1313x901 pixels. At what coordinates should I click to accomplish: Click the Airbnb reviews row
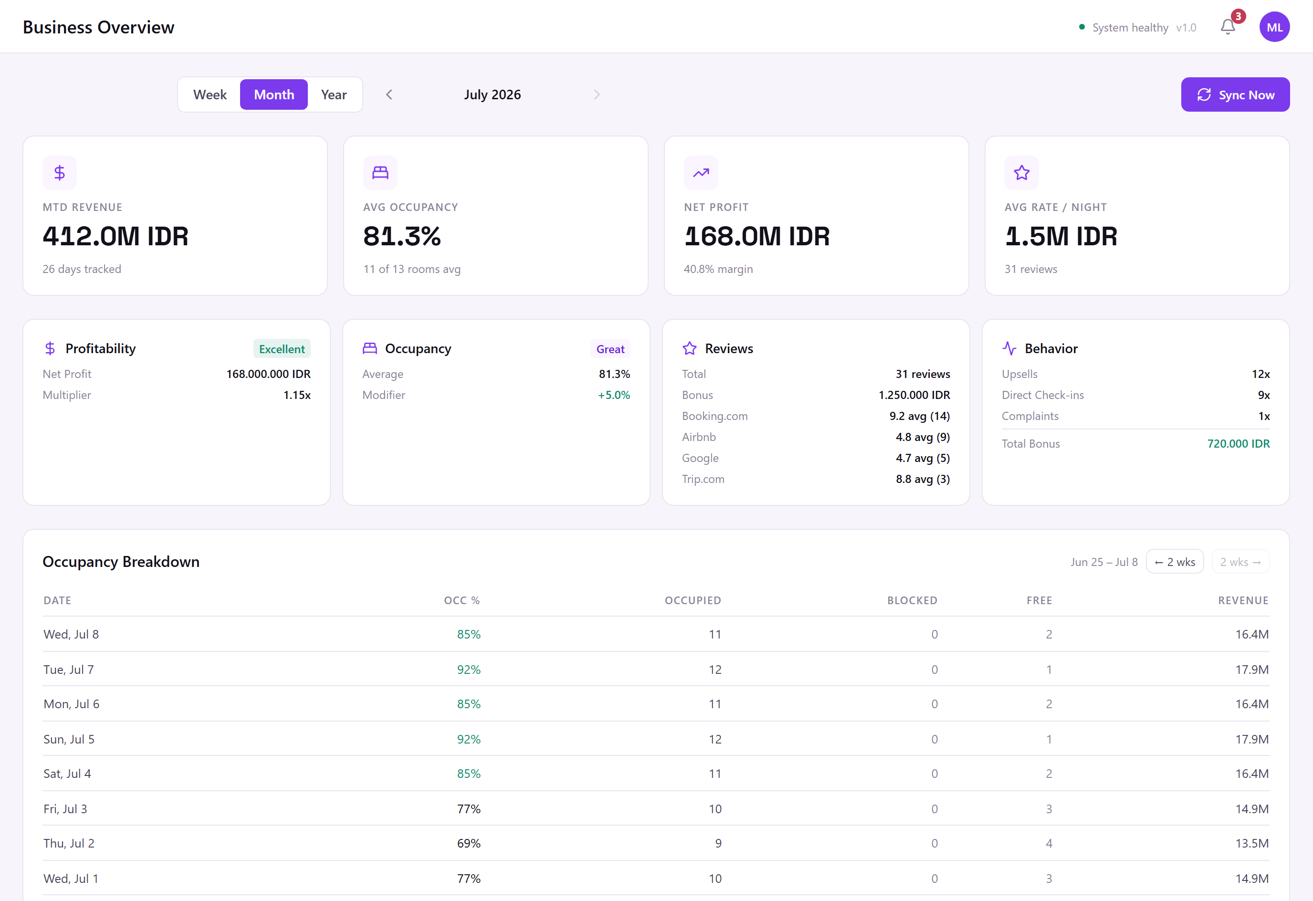tap(816, 437)
